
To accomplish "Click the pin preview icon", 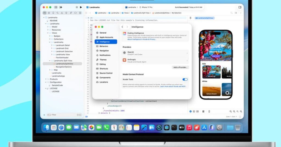I will (x=190, y=18).
